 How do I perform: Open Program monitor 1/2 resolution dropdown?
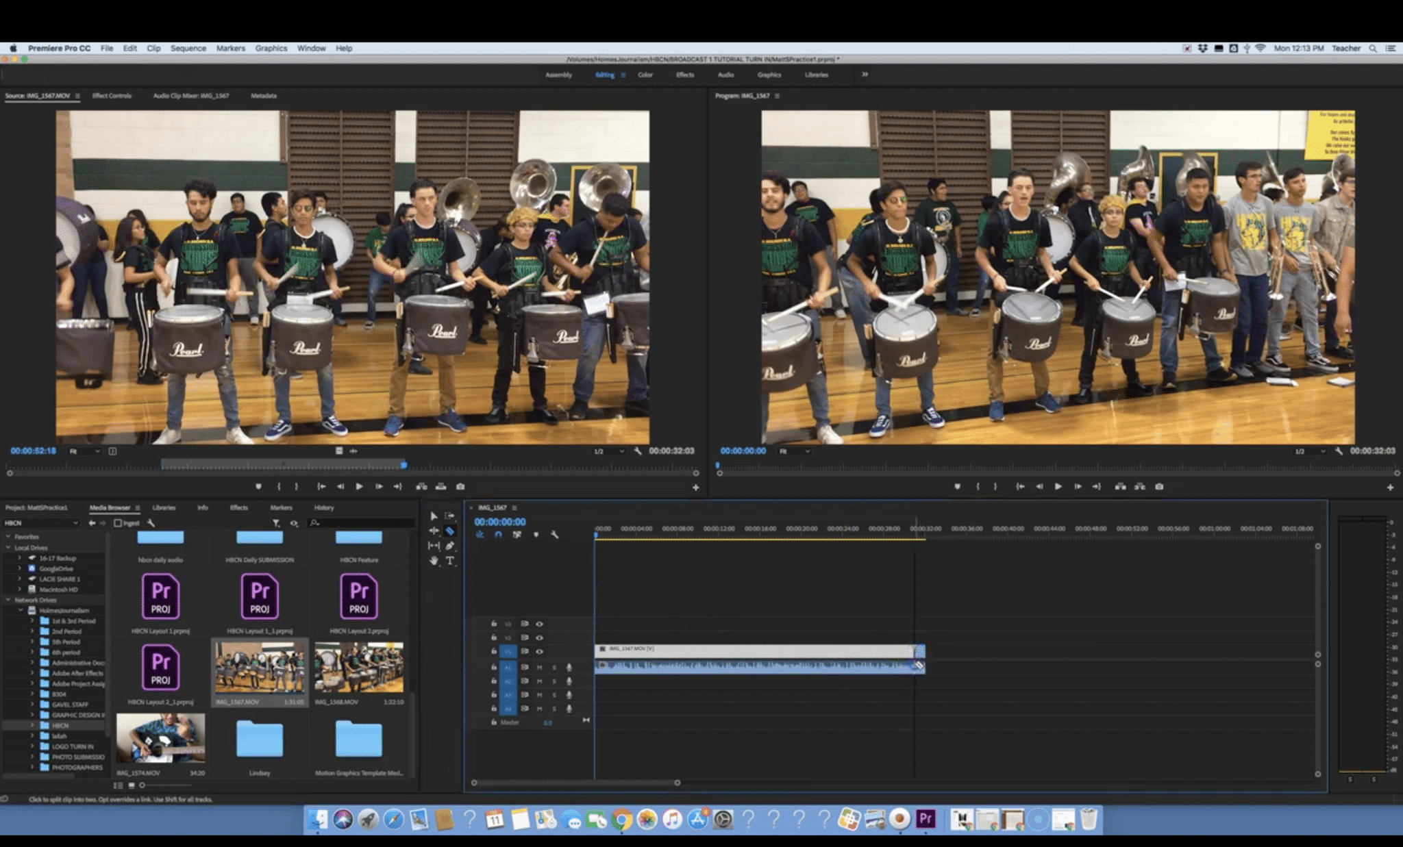pos(1308,451)
